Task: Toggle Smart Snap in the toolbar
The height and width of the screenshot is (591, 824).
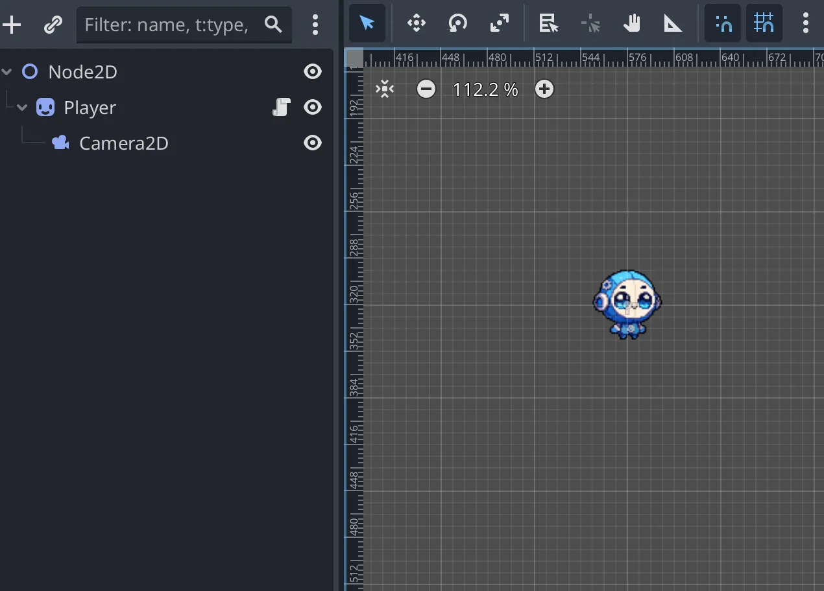Action: (723, 24)
